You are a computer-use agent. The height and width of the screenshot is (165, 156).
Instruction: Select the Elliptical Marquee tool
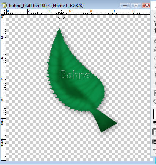coord(155,15)
